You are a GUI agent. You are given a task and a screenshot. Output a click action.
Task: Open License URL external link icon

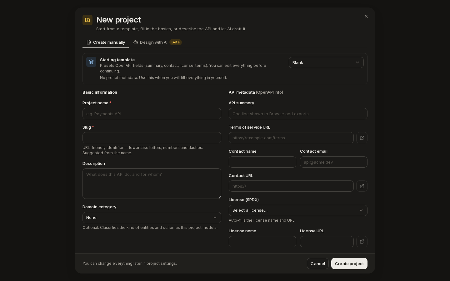362,241
